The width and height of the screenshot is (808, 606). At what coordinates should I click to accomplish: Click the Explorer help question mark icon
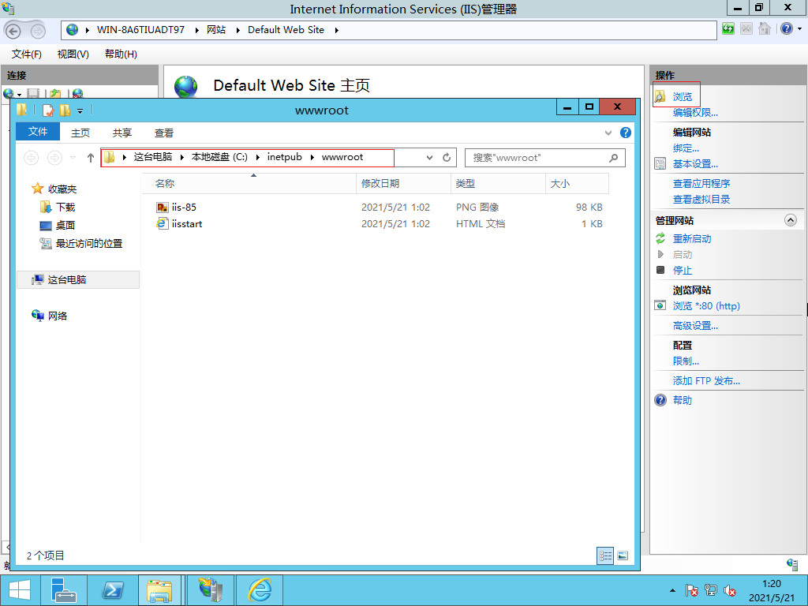click(626, 133)
